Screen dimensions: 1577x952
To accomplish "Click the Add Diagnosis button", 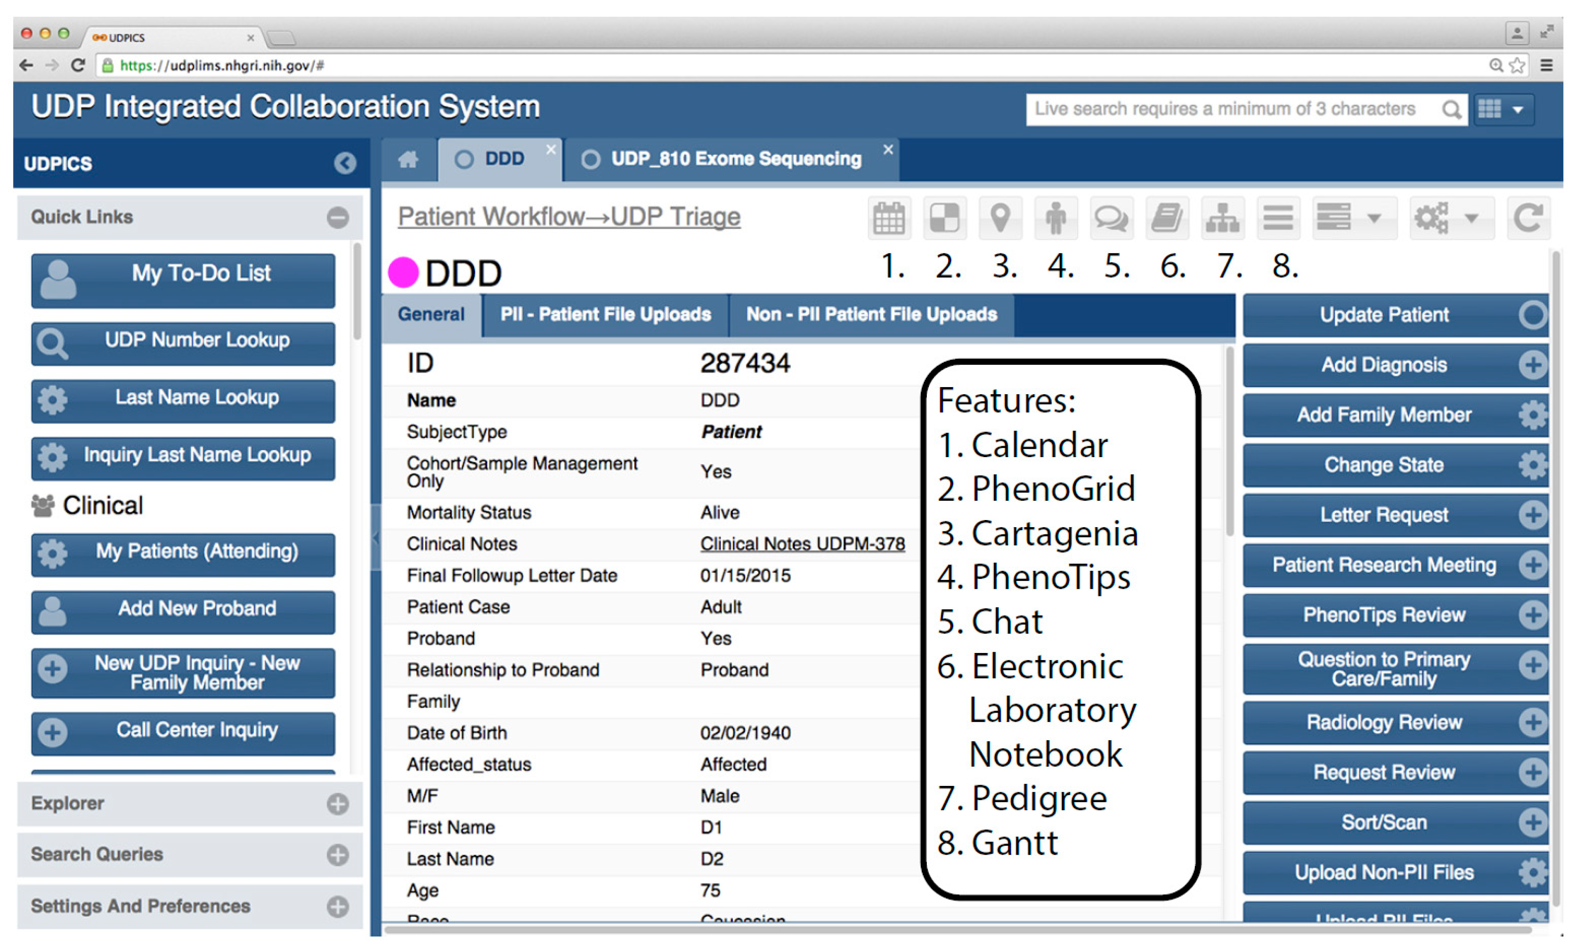I will [1384, 365].
